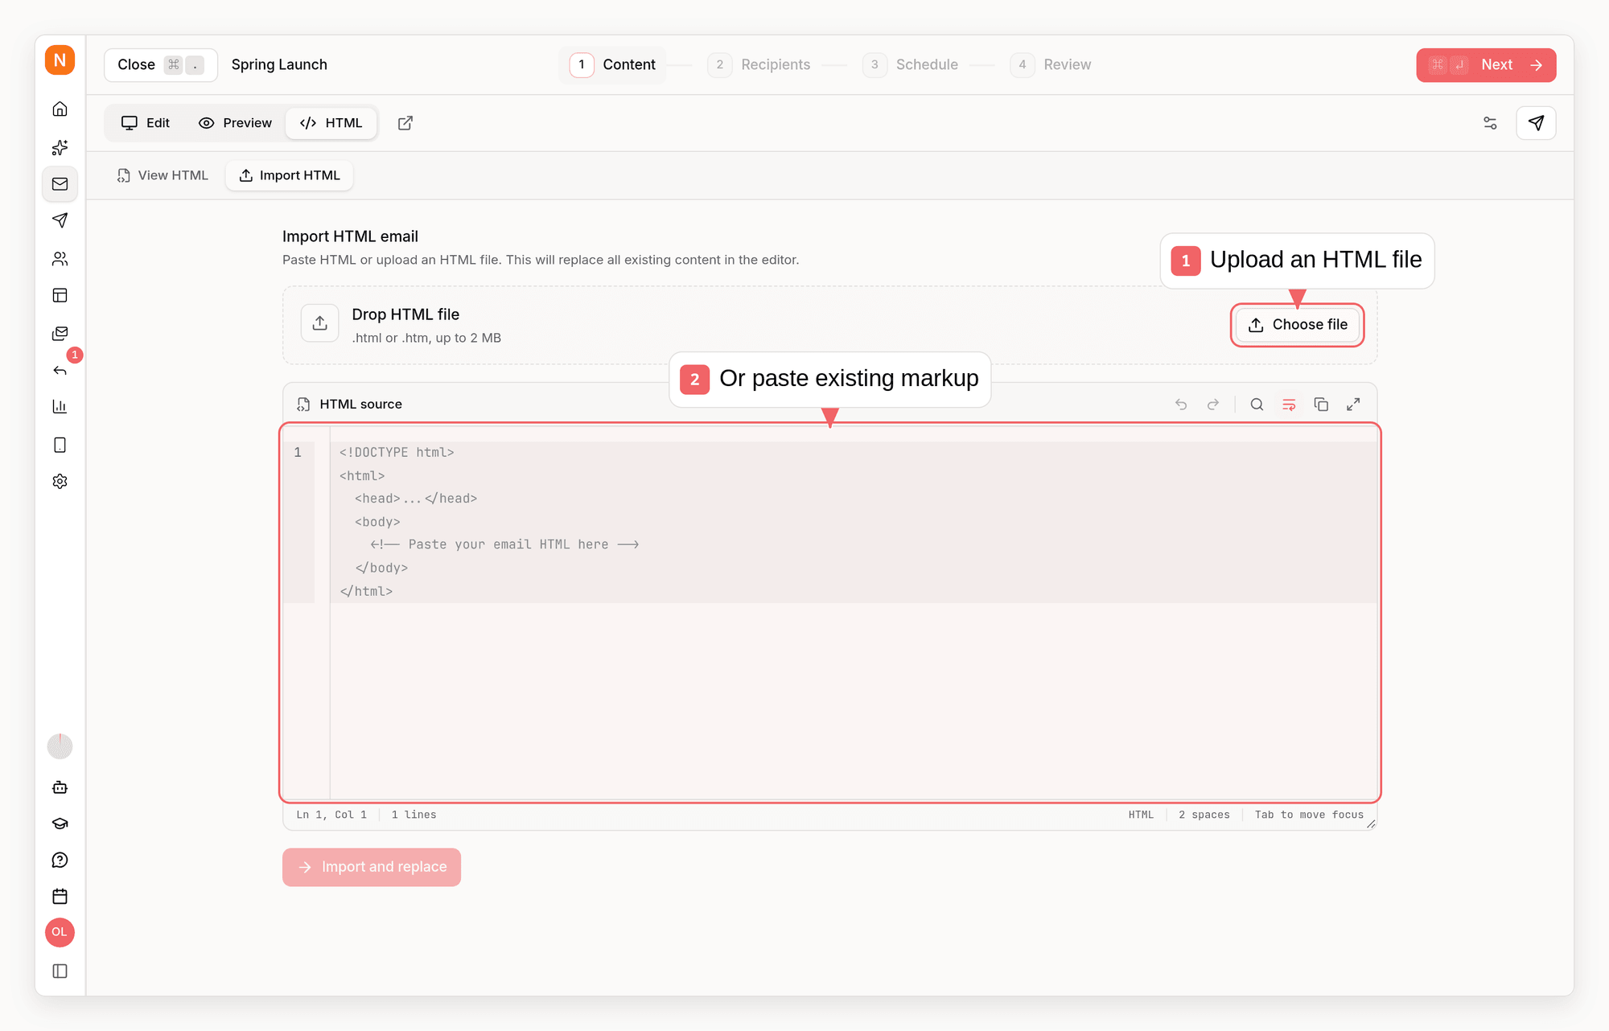Image resolution: width=1609 pixels, height=1031 pixels.
Task: Open the OL user avatar
Action: coord(60,933)
